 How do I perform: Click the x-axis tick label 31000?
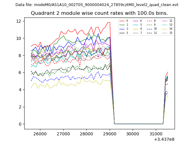[x=156, y=134]
